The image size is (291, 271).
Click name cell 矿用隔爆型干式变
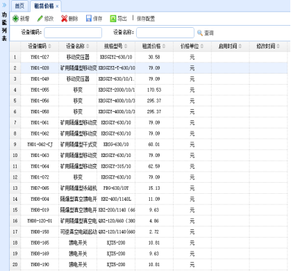tap(78, 145)
